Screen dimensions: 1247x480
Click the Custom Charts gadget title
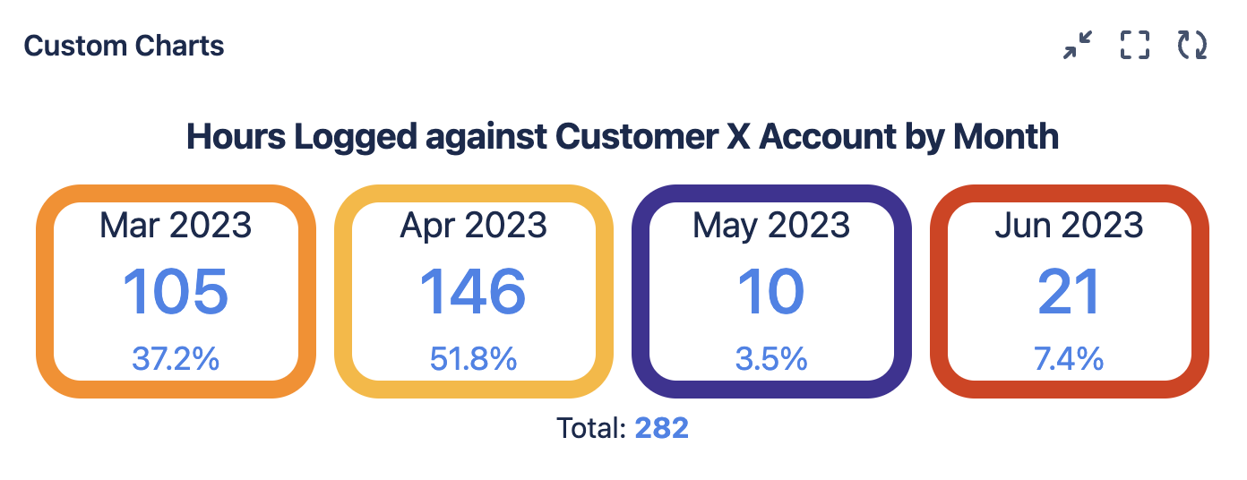coord(124,46)
